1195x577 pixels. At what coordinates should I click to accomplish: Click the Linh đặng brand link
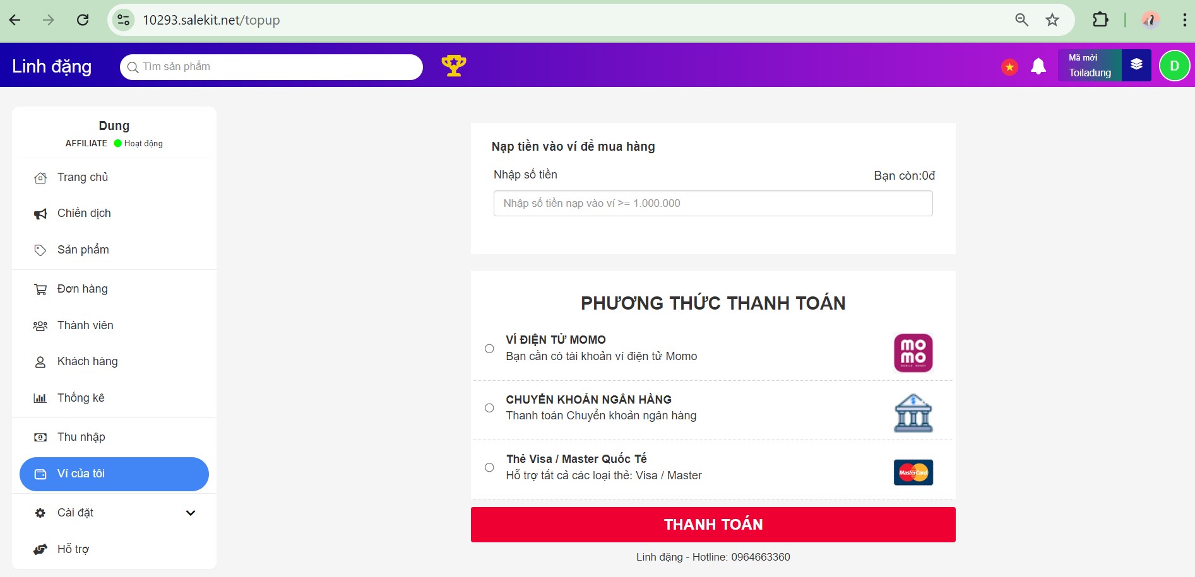(52, 66)
